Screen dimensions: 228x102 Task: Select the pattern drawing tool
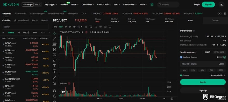click(54, 50)
